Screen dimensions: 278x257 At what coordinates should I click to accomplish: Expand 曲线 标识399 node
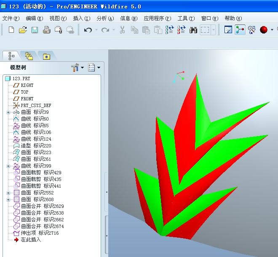click(8, 166)
